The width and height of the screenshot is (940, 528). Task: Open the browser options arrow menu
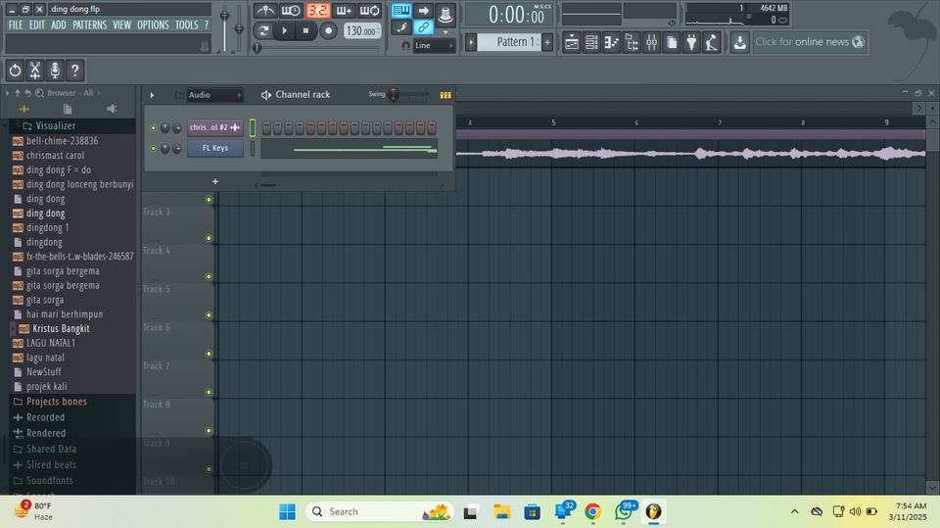tap(7, 93)
